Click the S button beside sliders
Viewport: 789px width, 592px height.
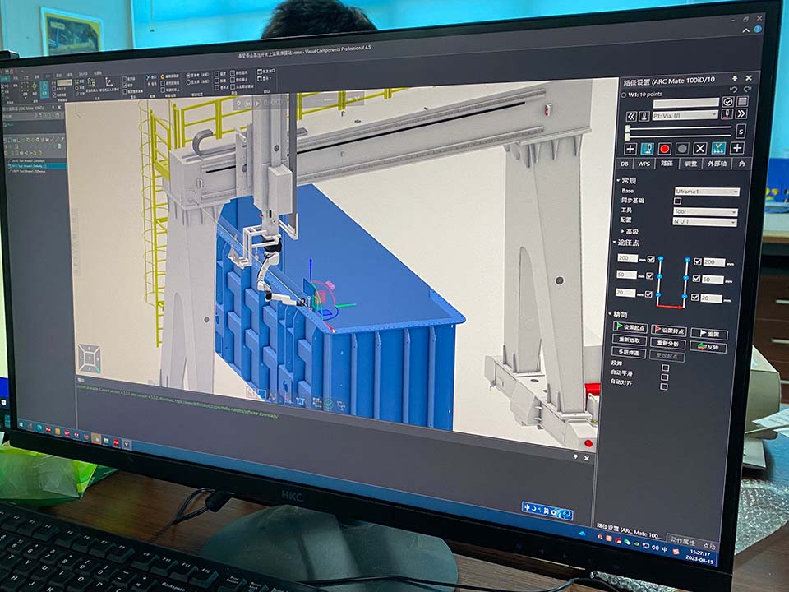click(x=741, y=132)
